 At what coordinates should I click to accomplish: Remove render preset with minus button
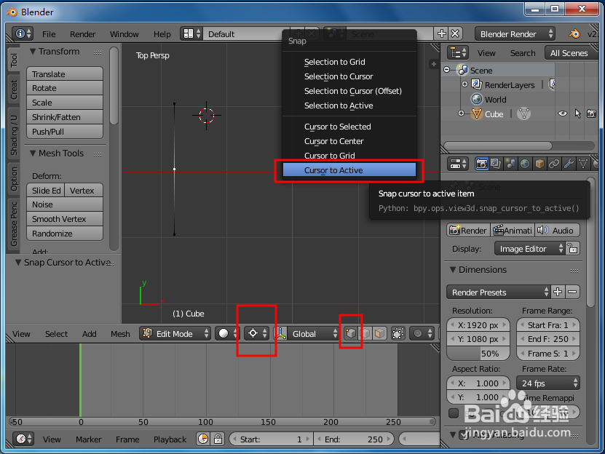tap(572, 292)
